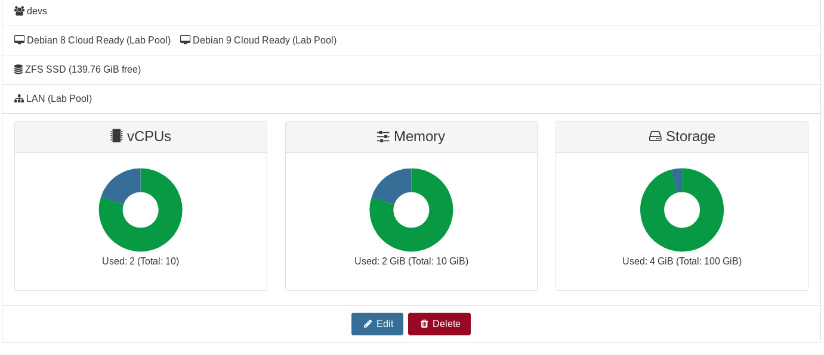The image size is (824, 355).
Task: Click the hard drive icon in Storage header
Action: (x=655, y=136)
